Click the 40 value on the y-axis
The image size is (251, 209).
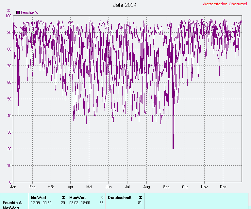9,115
